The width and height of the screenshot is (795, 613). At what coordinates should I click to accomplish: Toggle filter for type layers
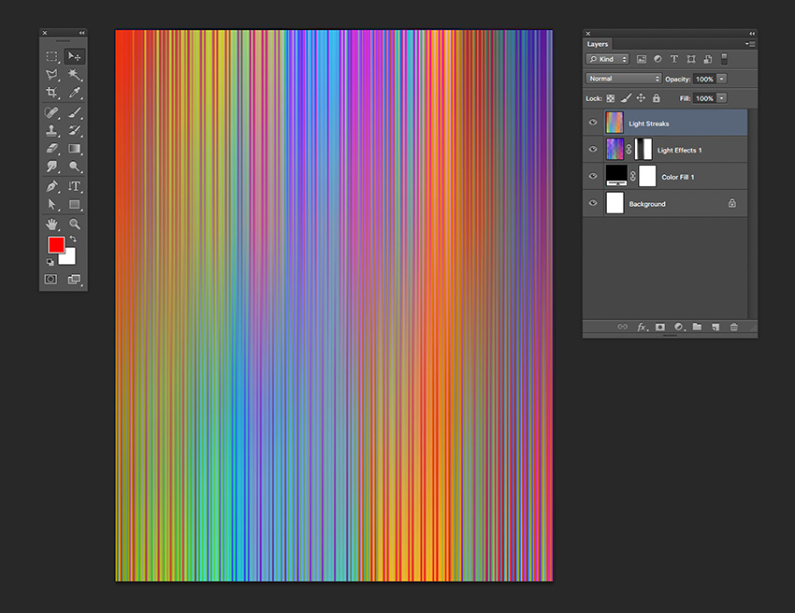674,59
